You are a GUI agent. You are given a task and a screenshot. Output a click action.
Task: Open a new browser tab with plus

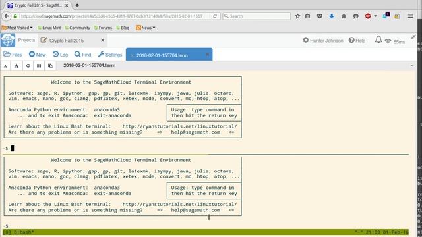click(77, 5)
